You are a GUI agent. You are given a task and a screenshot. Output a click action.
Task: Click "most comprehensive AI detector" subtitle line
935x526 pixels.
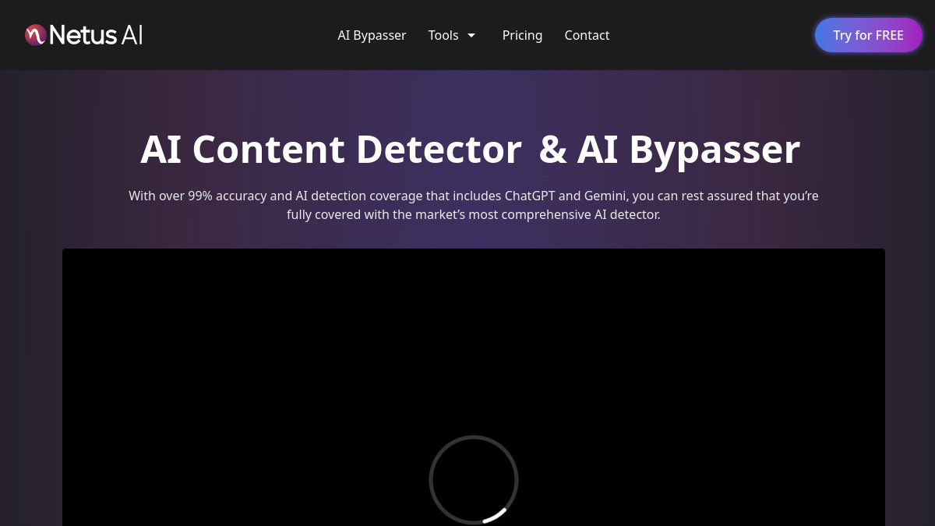[x=564, y=214]
